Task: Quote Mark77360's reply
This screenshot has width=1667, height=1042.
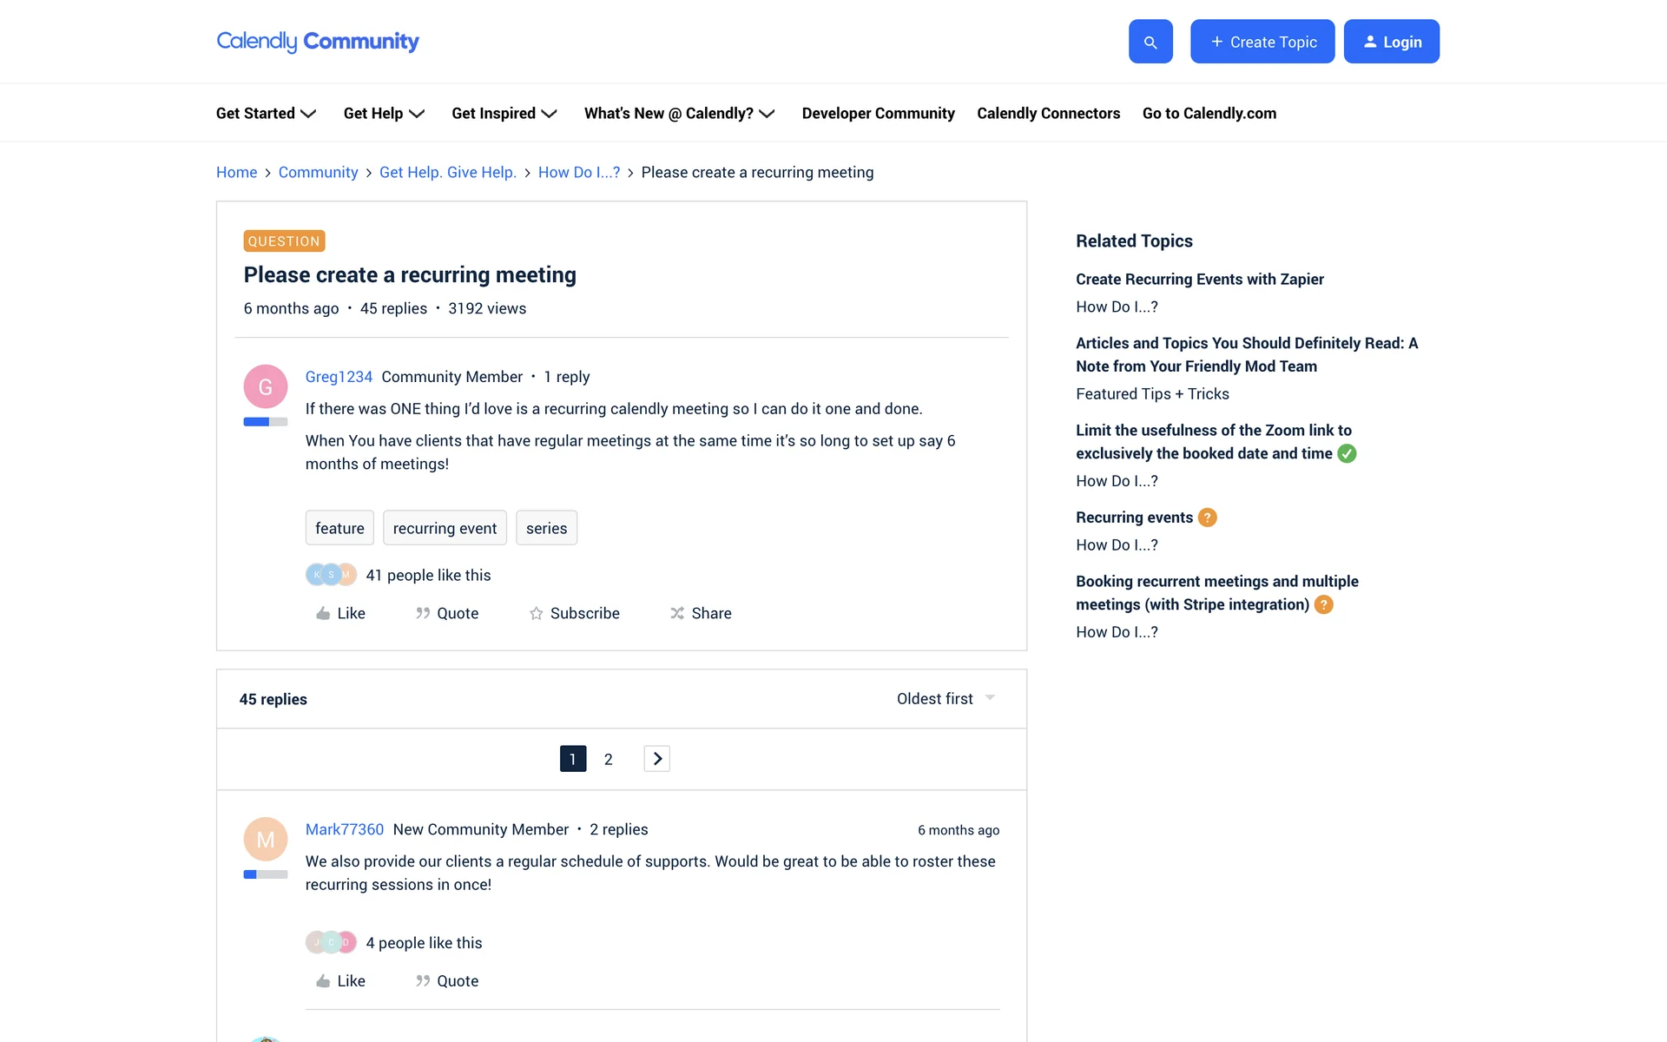Action: tap(447, 980)
